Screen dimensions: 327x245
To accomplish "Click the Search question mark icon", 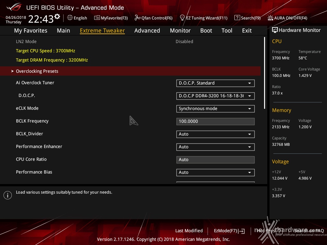I will coord(237,18).
